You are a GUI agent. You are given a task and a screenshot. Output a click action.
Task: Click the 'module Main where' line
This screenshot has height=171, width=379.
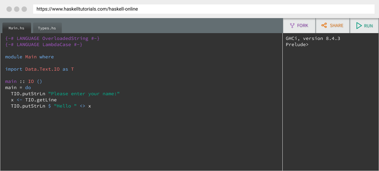coord(29,57)
